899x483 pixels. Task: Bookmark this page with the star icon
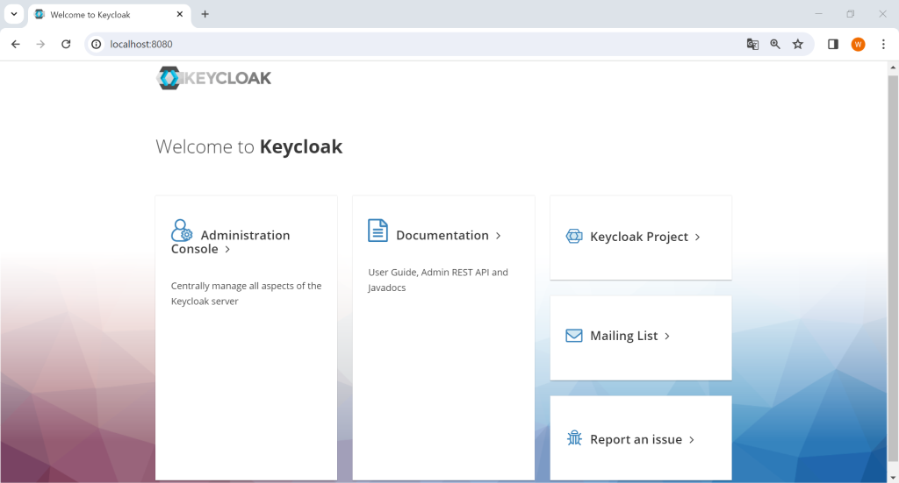[x=797, y=44]
